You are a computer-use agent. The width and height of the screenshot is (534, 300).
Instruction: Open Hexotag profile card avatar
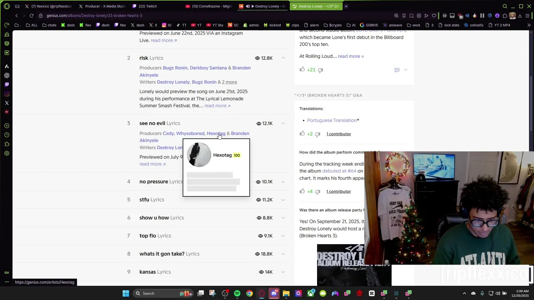click(199, 155)
